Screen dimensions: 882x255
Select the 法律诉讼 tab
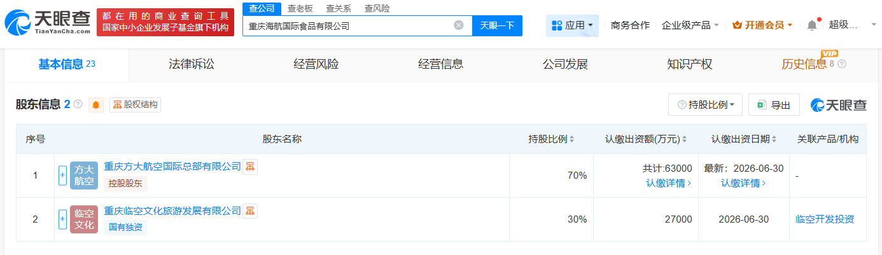pyautogui.click(x=192, y=64)
